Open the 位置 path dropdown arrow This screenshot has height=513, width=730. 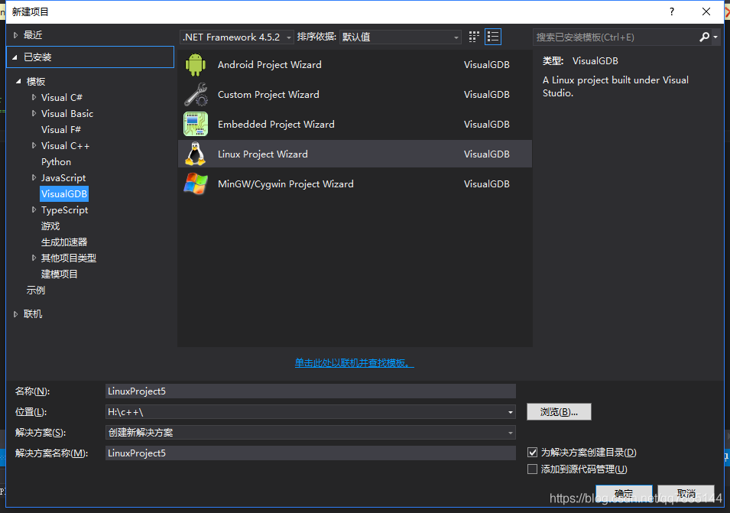[511, 412]
